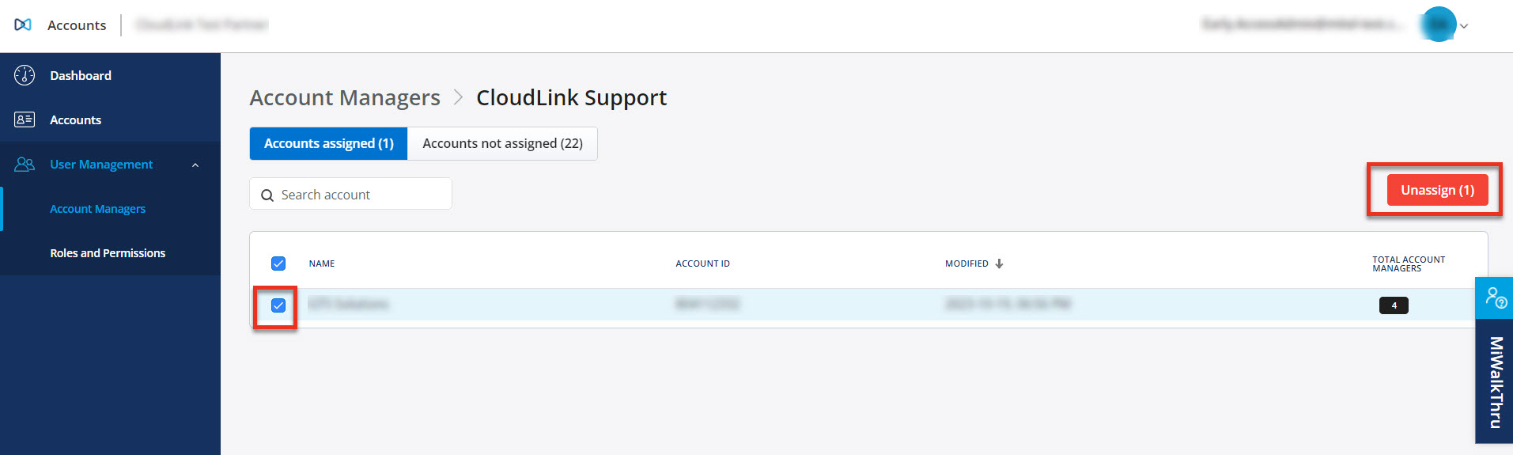The height and width of the screenshot is (455, 1513).
Task: Click the Search account input field
Action: pyautogui.click(x=360, y=195)
